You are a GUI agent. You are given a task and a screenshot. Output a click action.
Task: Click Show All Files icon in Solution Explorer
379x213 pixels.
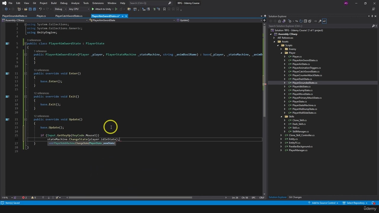310,21
